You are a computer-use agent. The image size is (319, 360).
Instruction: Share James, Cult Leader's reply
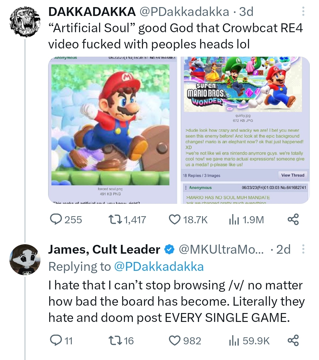pos(293,341)
